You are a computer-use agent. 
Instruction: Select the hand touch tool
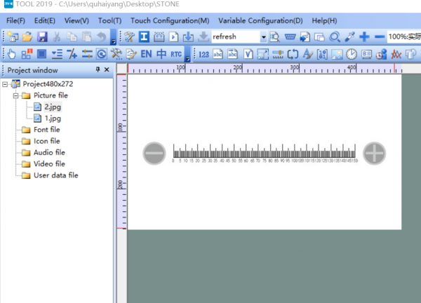pyautogui.click(x=11, y=54)
